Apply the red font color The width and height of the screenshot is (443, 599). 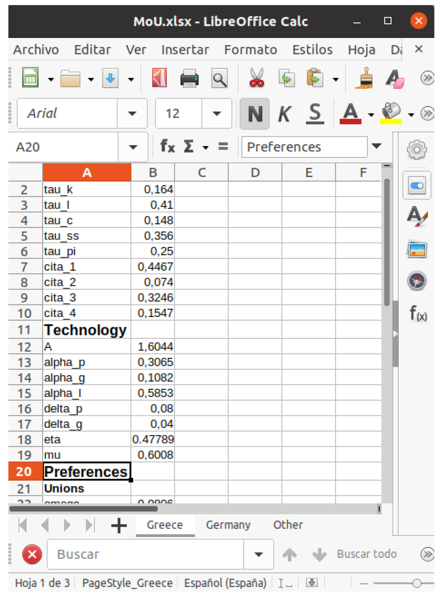click(350, 114)
